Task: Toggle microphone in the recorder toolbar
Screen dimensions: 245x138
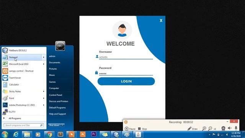Action: pyautogui.click(x=236, y=128)
